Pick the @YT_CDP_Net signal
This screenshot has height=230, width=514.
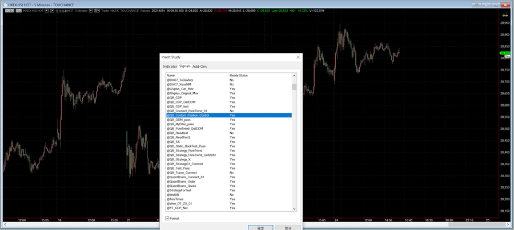[178, 208]
